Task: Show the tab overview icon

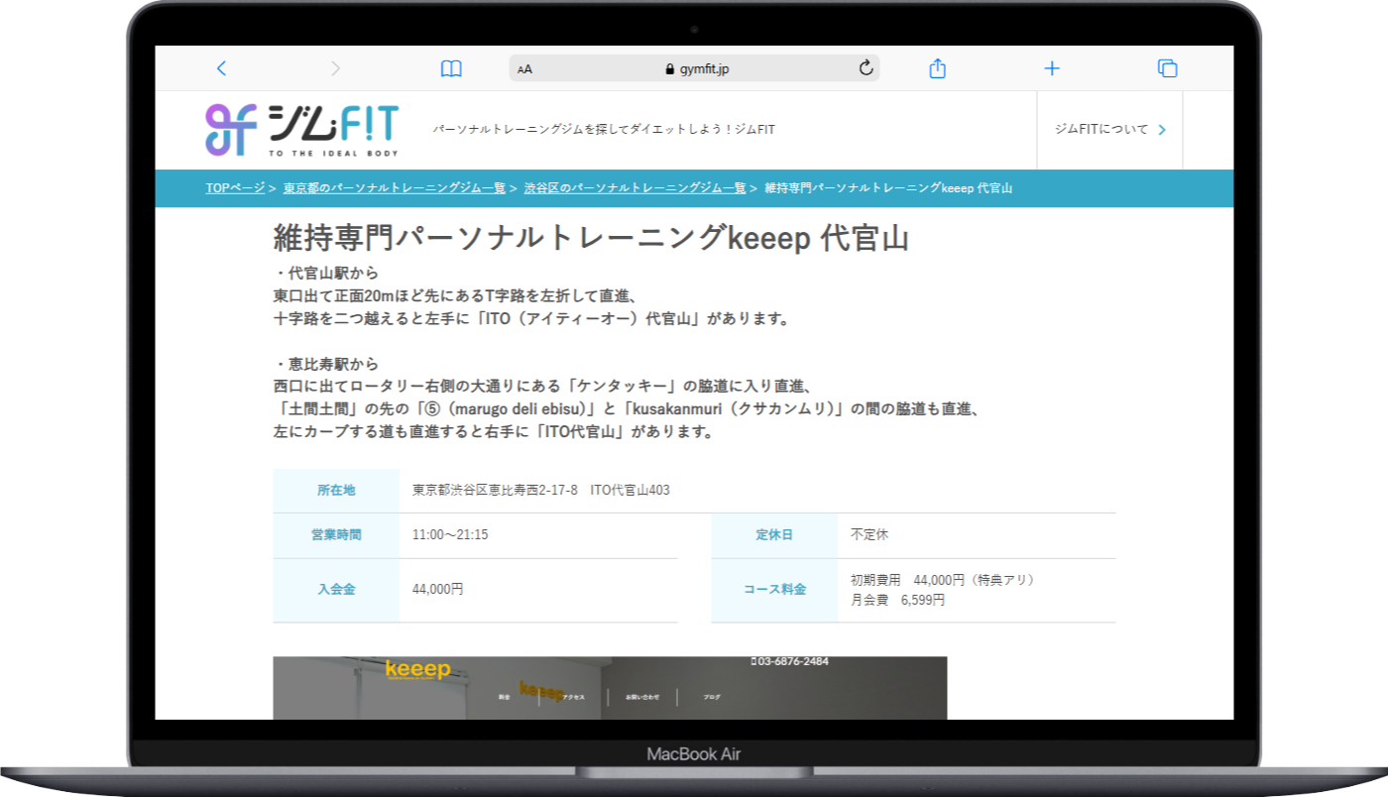Action: (1168, 68)
